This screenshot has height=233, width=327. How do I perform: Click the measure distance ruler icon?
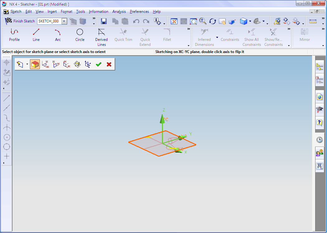coord(313,21)
